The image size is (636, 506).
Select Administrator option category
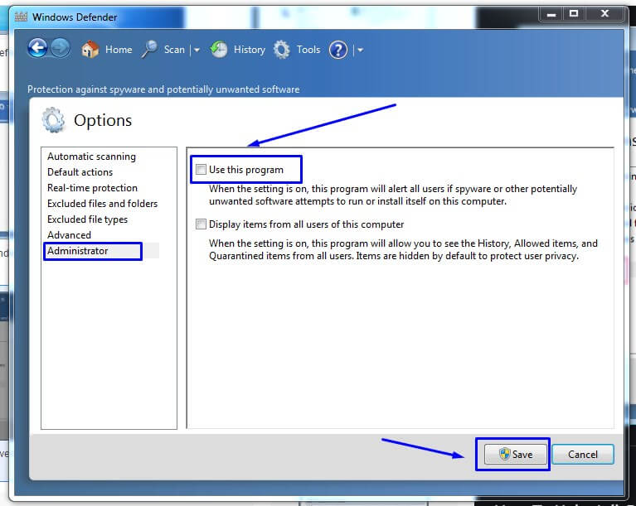tap(77, 251)
